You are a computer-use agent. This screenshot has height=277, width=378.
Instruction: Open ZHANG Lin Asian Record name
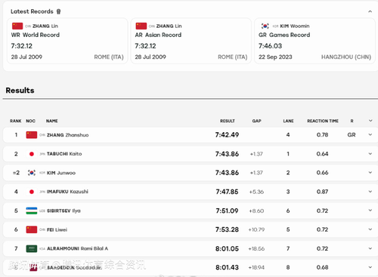[x=169, y=26]
